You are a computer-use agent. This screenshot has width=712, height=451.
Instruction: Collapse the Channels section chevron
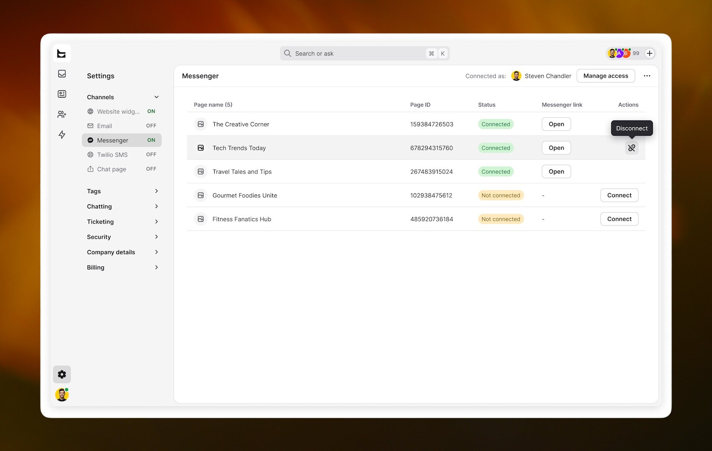tap(157, 97)
